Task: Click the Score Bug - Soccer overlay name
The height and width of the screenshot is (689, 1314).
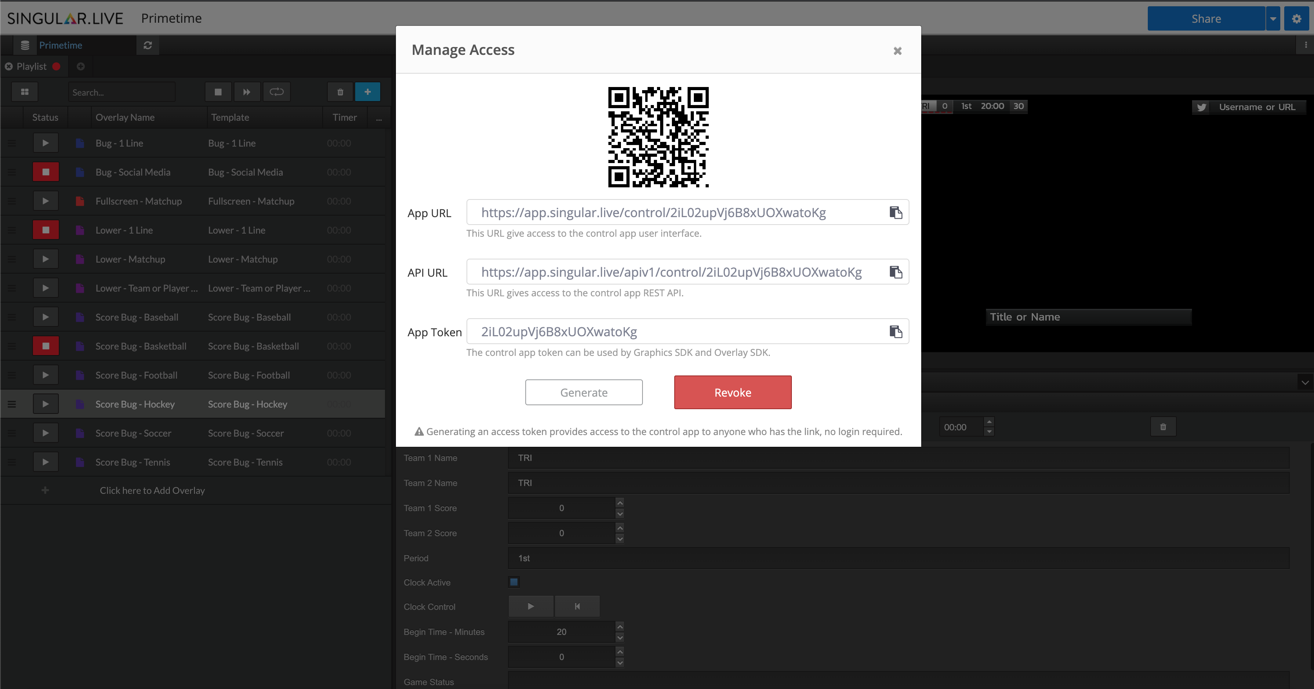Action: pyautogui.click(x=133, y=433)
